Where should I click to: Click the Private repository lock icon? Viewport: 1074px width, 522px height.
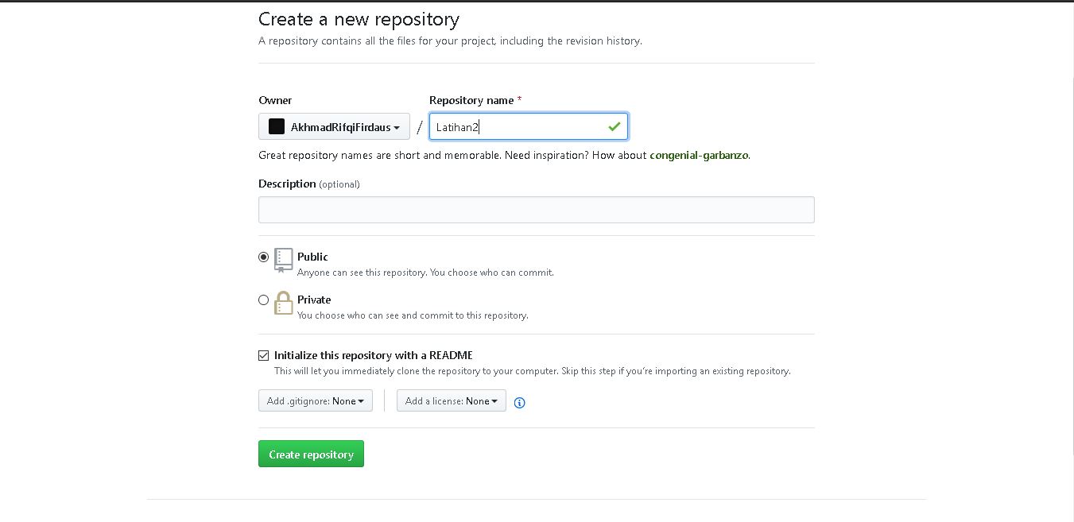[283, 303]
